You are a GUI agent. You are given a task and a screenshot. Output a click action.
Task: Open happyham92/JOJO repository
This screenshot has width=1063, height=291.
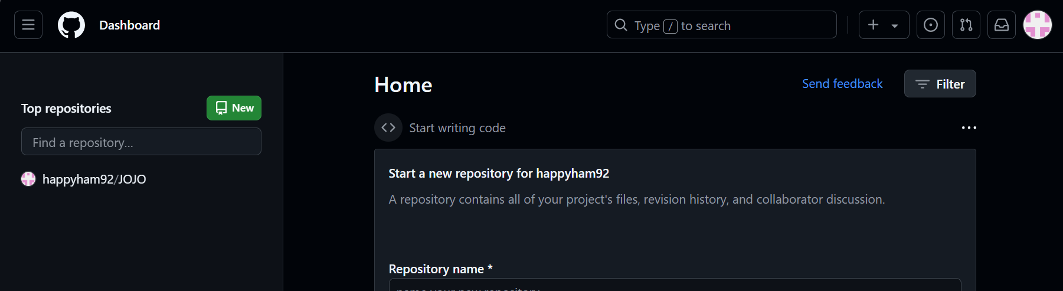click(94, 179)
